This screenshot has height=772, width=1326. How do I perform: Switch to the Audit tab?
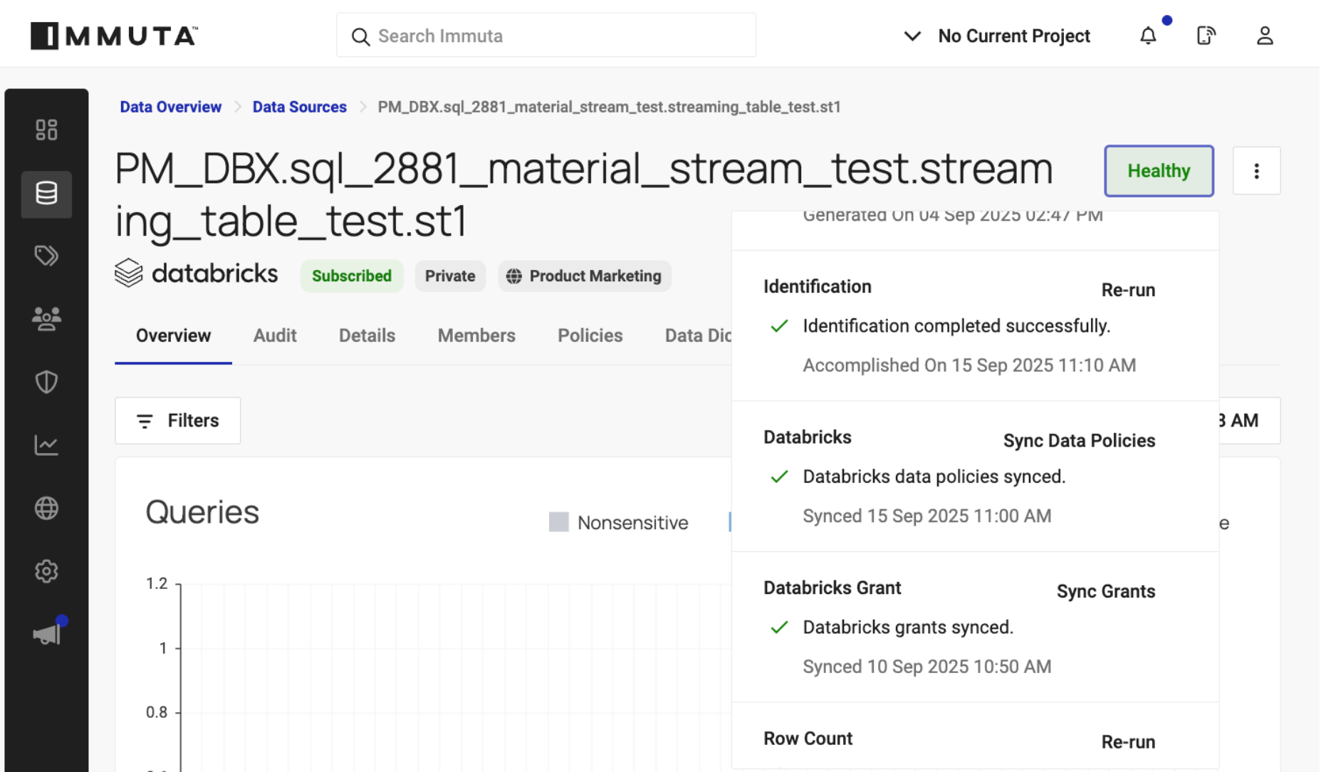[x=275, y=335]
